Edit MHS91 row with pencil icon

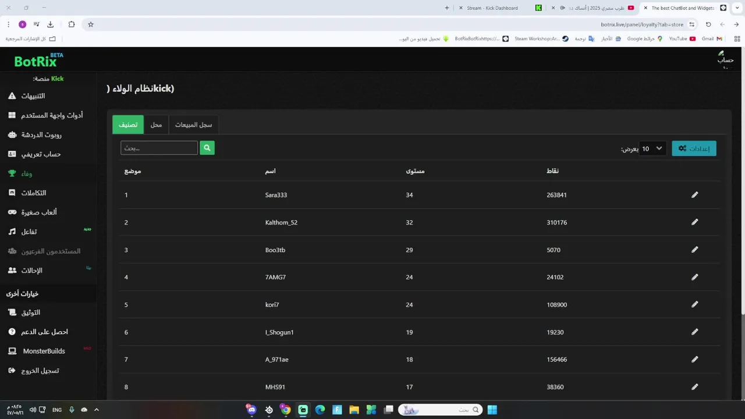tap(694, 386)
